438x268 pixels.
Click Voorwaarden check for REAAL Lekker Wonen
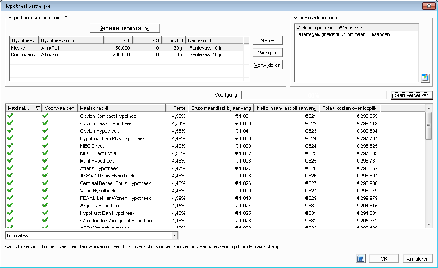(45, 198)
